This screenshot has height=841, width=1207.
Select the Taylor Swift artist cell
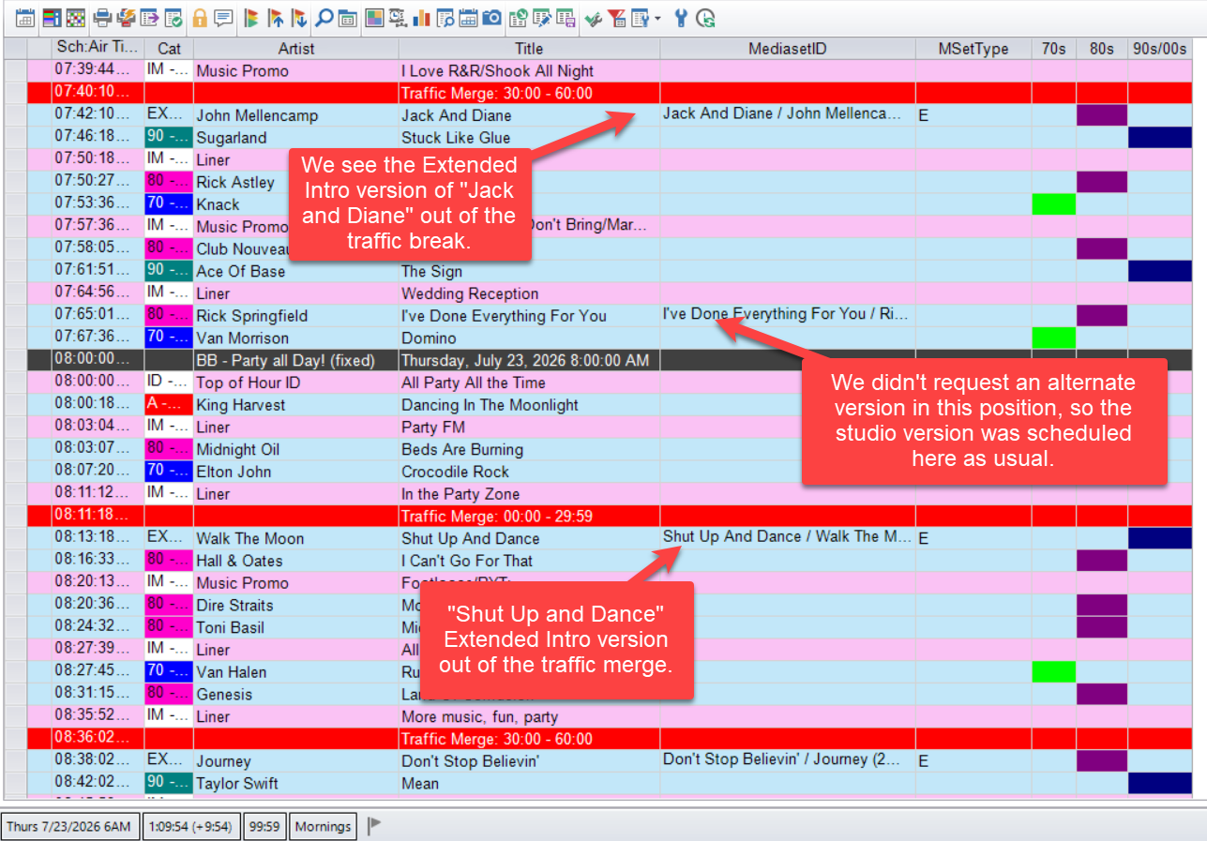pos(296,784)
